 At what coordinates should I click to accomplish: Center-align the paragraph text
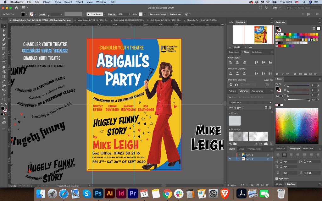click(x=284, y=155)
